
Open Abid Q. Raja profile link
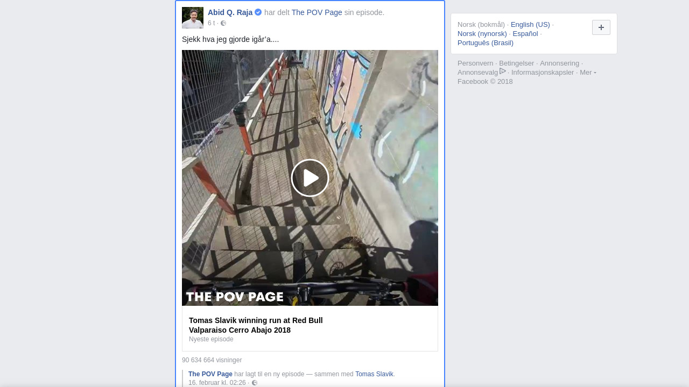230,12
